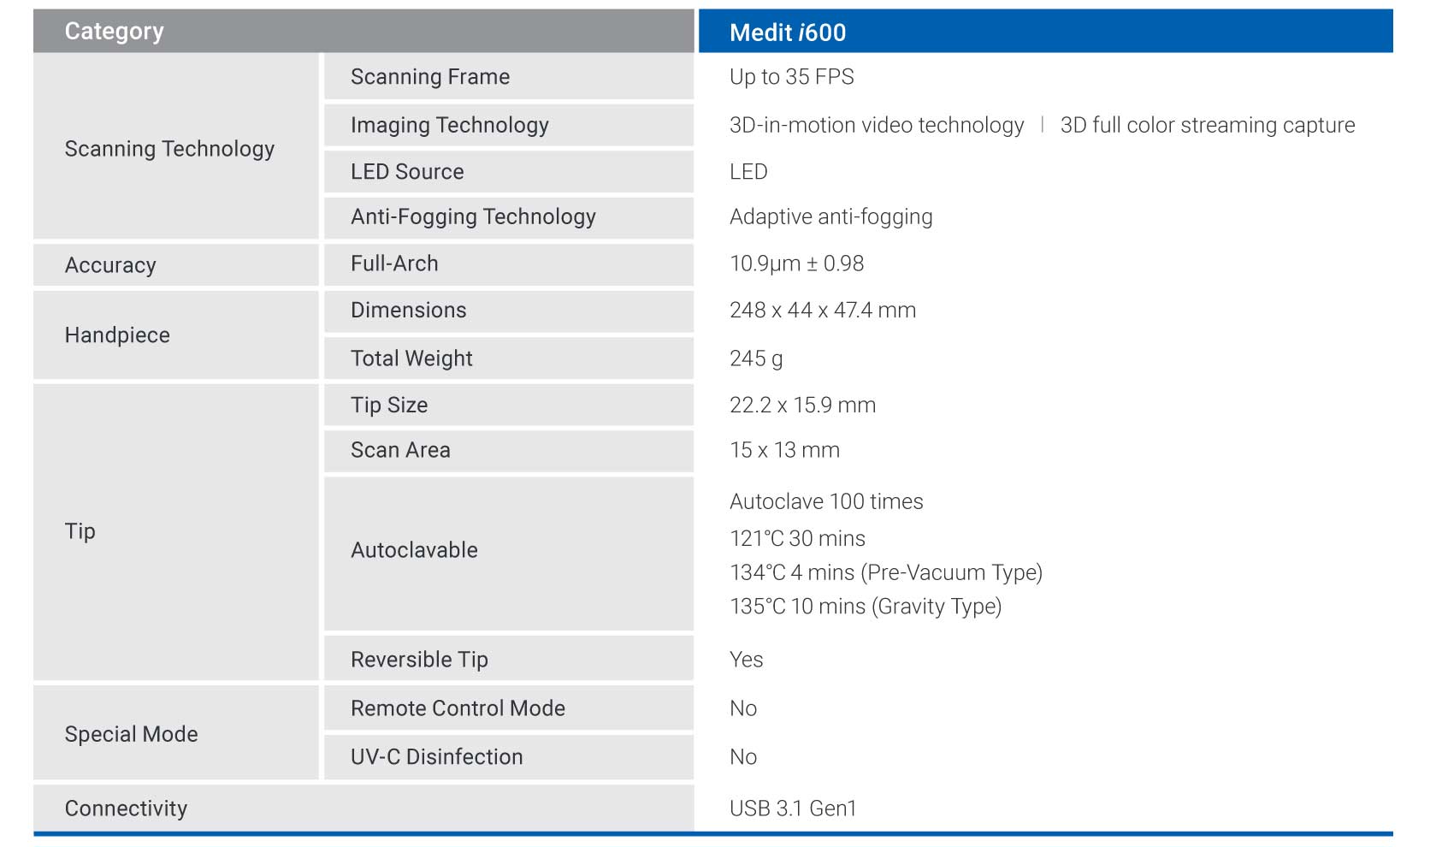Select the Scanning Frame row label
Image resolution: width=1442 pixels, height=847 pixels.
coord(509,76)
